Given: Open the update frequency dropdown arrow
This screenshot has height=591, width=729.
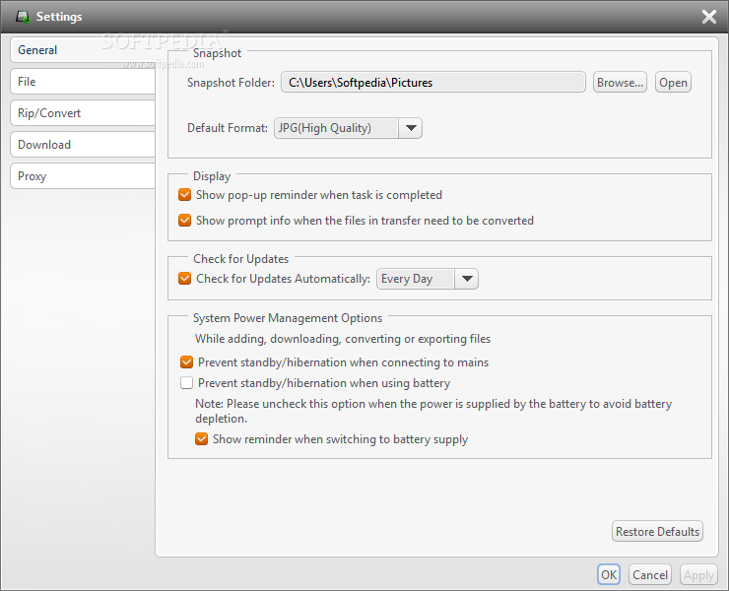Looking at the screenshot, I should [466, 279].
